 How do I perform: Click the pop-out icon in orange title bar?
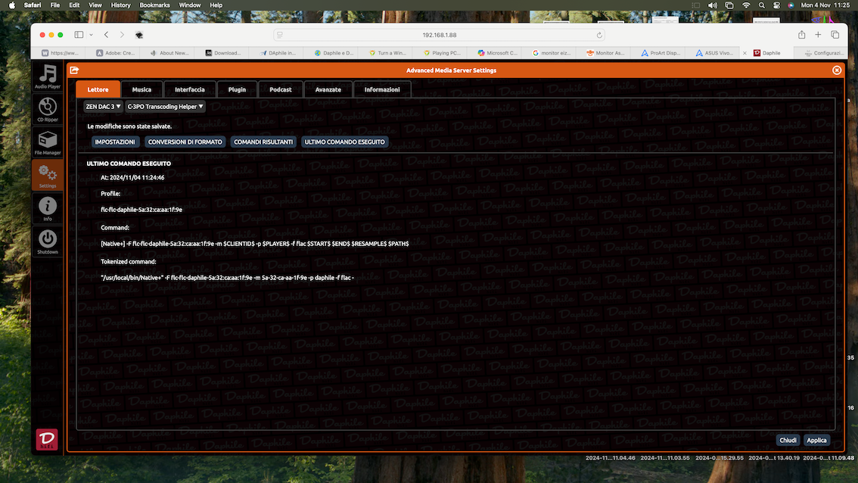(x=74, y=70)
